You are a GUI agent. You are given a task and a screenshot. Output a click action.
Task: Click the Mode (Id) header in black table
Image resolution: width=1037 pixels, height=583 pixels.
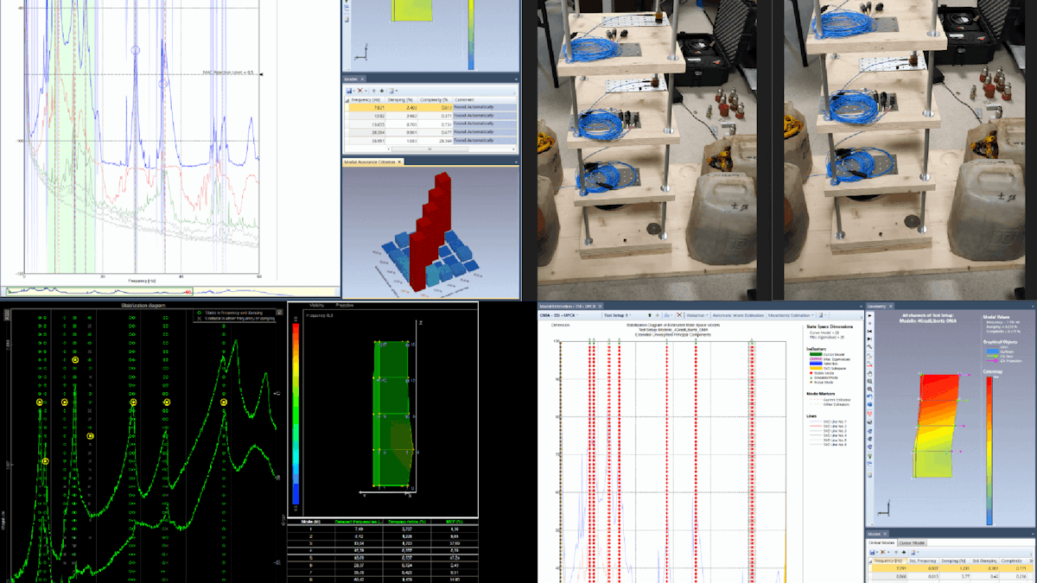310,522
